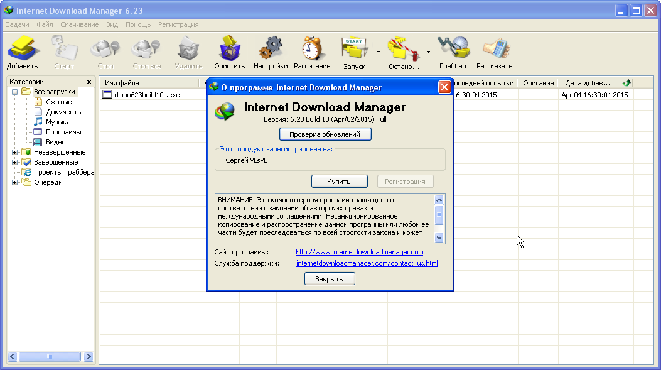This screenshot has width=661, height=370.
Task: Open the Остановить queue dropdown arrow
Action: coord(428,52)
